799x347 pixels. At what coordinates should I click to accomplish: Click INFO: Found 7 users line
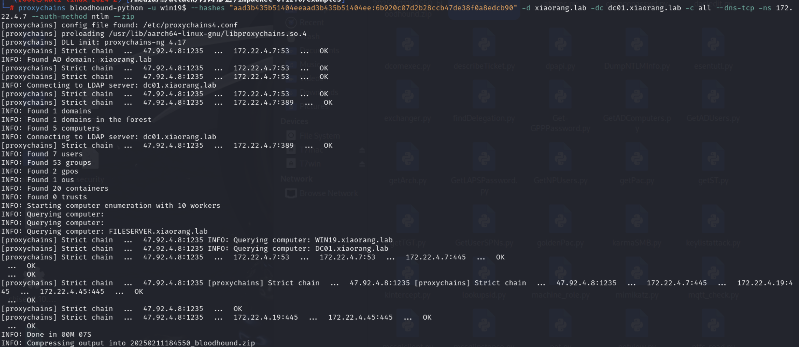click(x=42, y=154)
